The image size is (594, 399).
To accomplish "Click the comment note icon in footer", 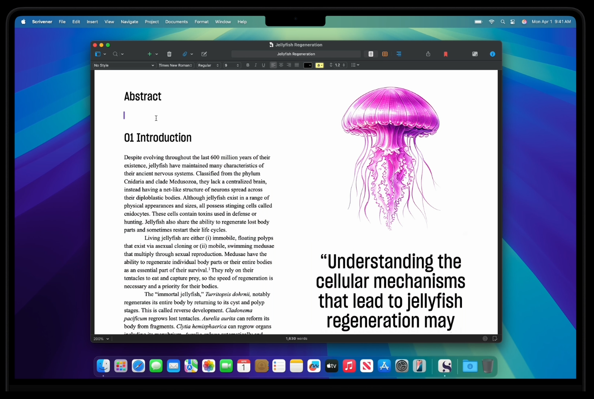I will (494, 338).
